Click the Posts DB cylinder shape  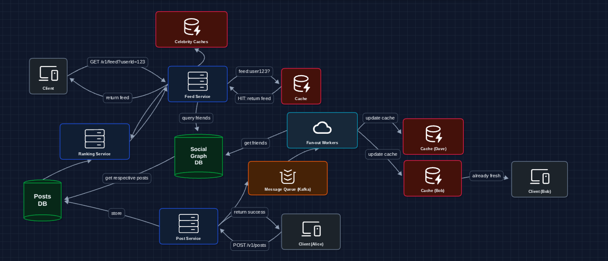[x=42, y=200]
